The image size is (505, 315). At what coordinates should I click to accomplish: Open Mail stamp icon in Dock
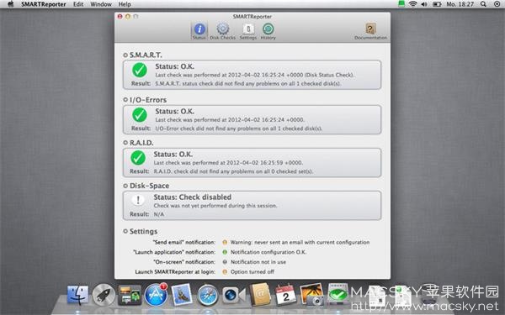point(182,295)
